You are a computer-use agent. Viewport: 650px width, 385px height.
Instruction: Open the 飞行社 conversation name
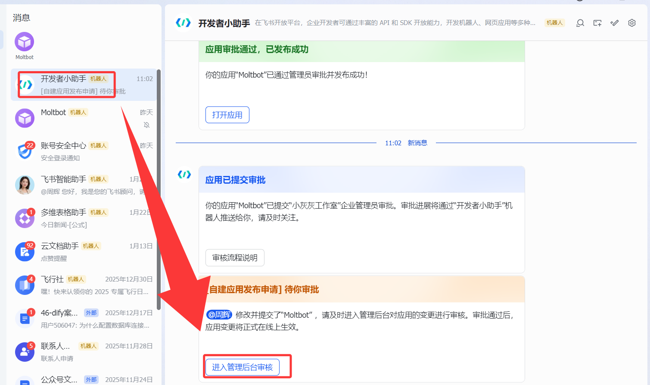tap(52, 279)
